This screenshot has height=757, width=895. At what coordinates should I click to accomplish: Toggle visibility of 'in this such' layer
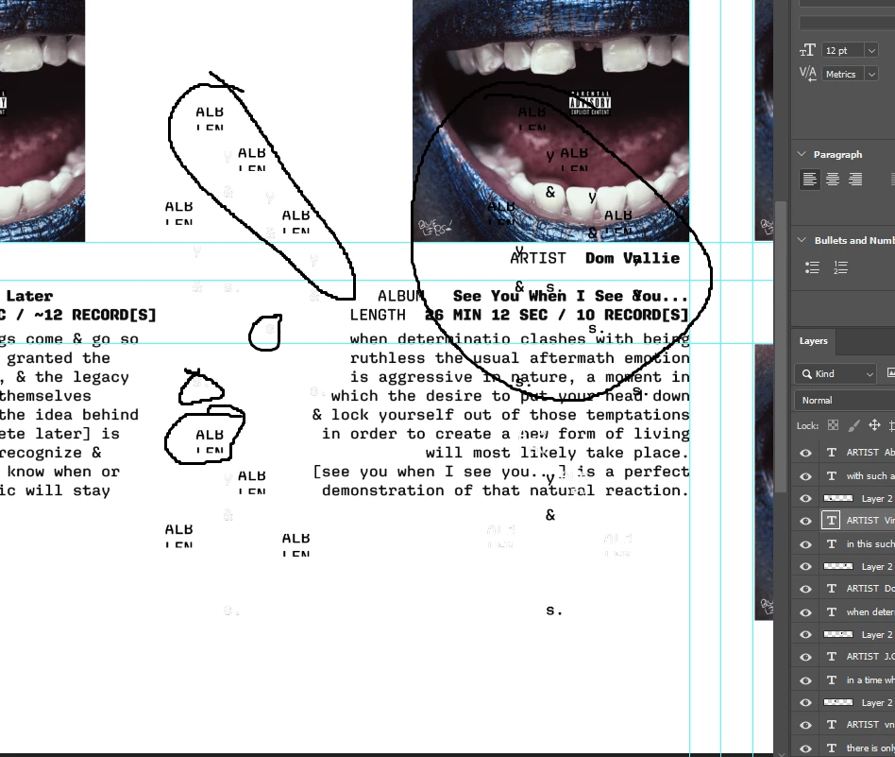[805, 544]
